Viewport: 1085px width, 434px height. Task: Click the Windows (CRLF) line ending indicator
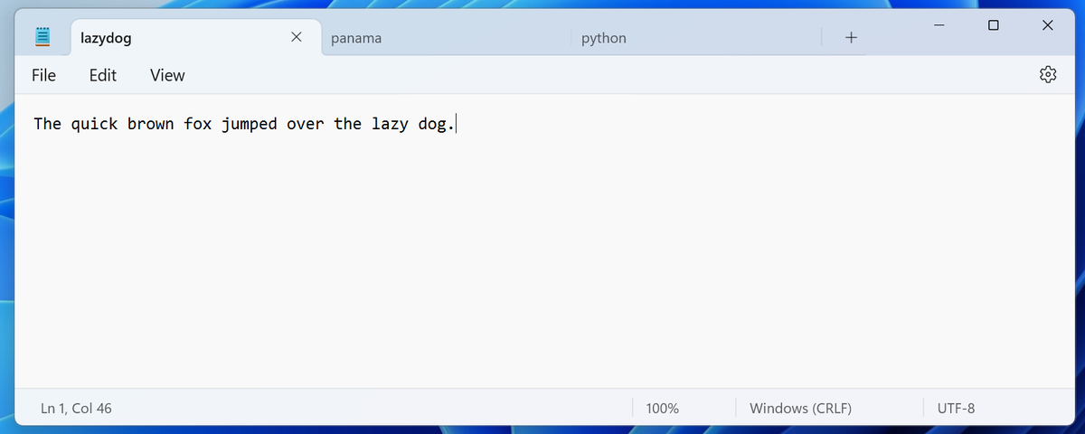coord(800,409)
